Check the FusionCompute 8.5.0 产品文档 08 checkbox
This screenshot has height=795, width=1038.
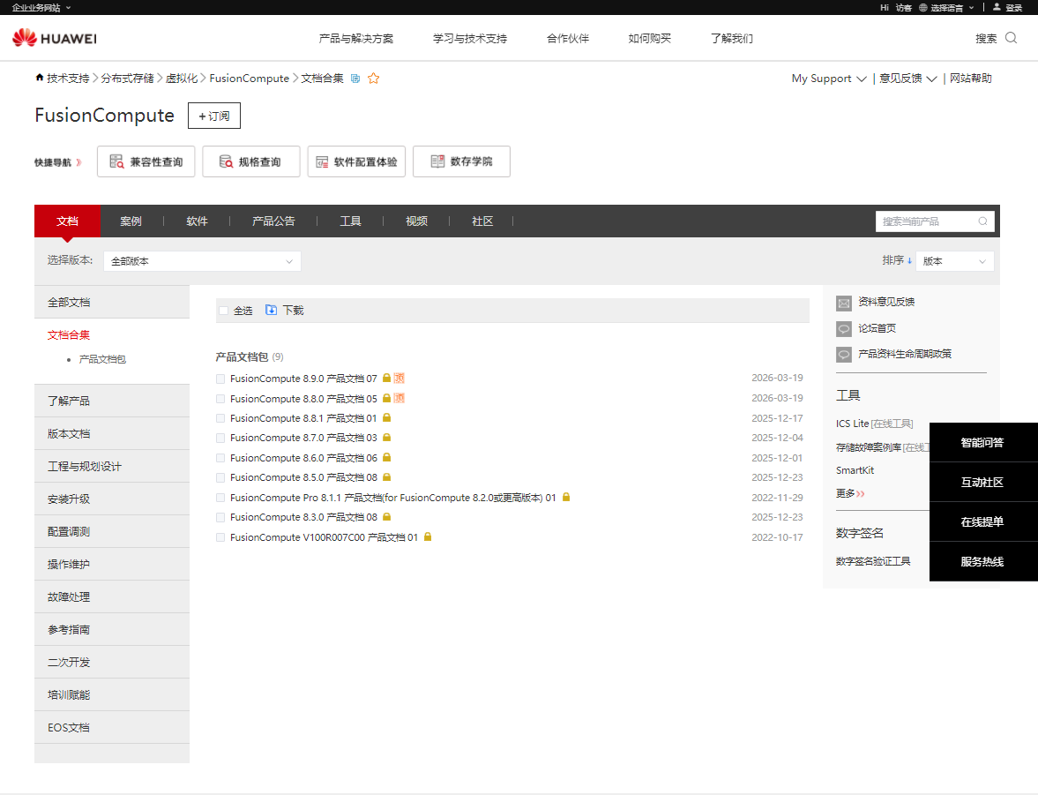220,477
